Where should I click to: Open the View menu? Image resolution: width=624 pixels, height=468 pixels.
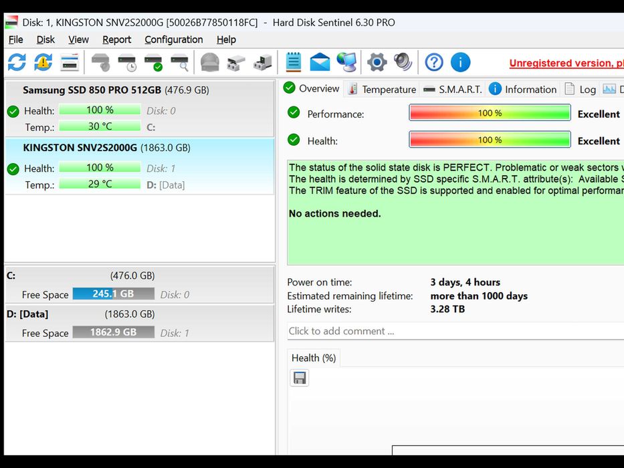pos(78,39)
